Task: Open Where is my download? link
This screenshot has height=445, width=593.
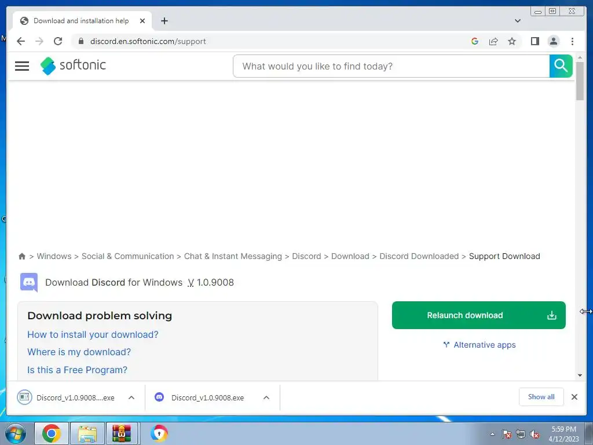Action: click(79, 352)
